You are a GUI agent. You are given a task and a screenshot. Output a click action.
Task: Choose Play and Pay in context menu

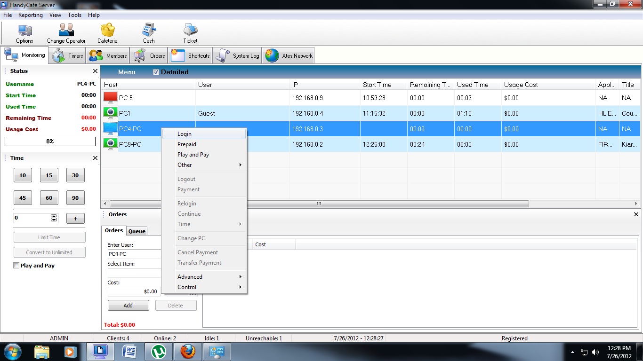[204, 155]
